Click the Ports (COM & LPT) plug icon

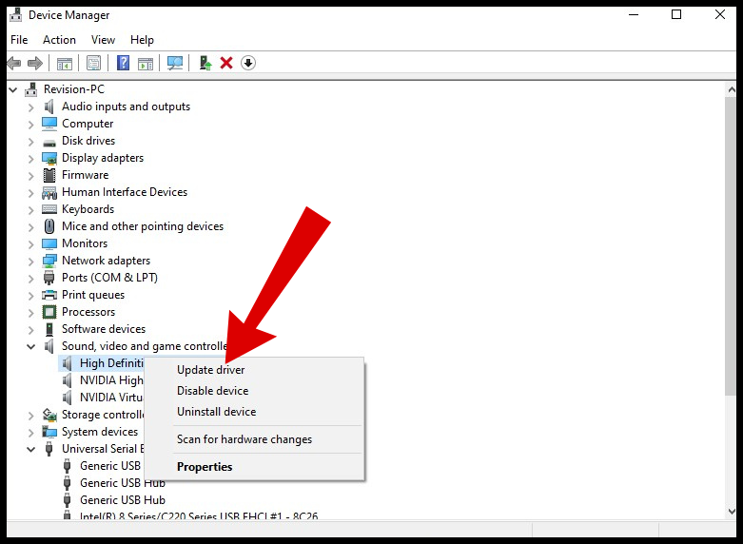click(x=49, y=278)
